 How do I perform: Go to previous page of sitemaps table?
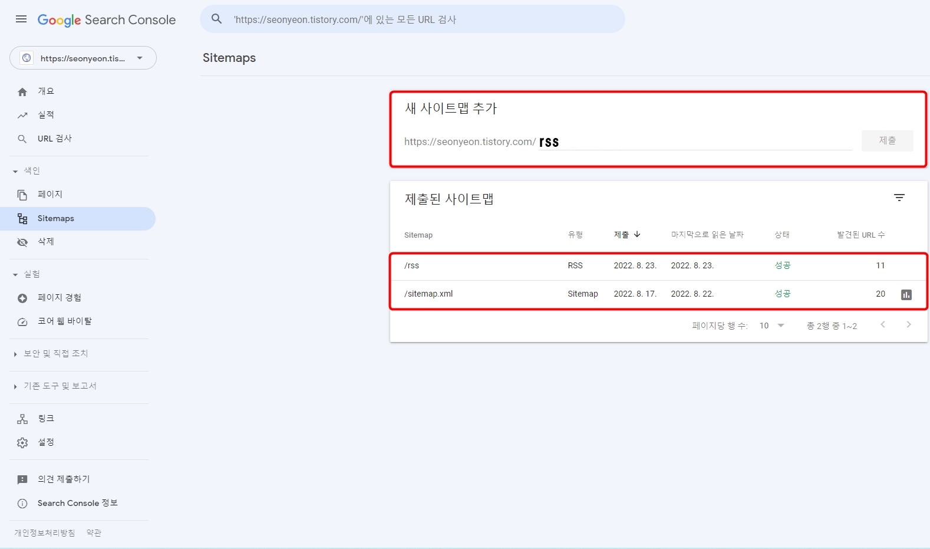(x=883, y=324)
